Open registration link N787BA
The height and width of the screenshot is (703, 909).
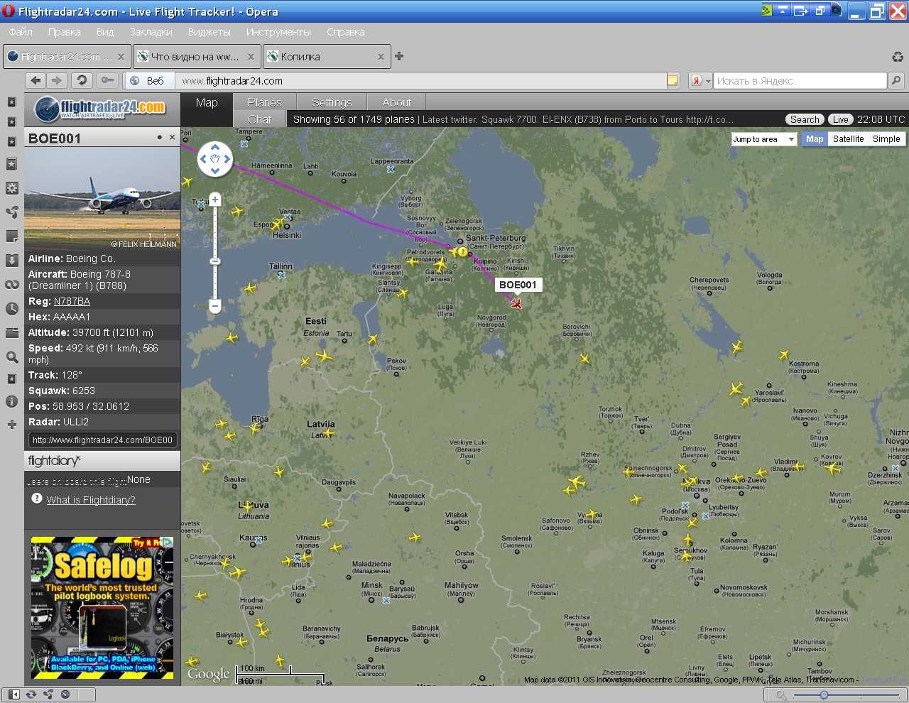tap(72, 301)
